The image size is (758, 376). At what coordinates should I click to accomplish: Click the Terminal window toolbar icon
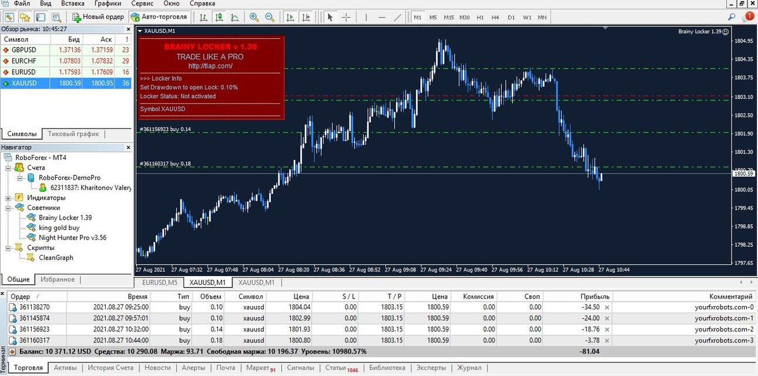click(41, 17)
